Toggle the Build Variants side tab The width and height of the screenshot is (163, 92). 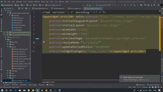tap(1, 65)
